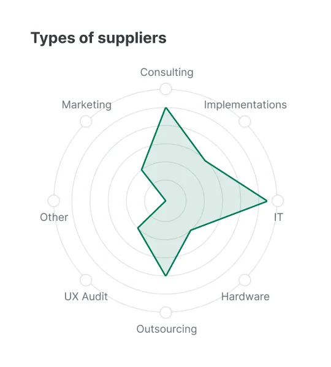Select the Consulting label

click(x=167, y=72)
